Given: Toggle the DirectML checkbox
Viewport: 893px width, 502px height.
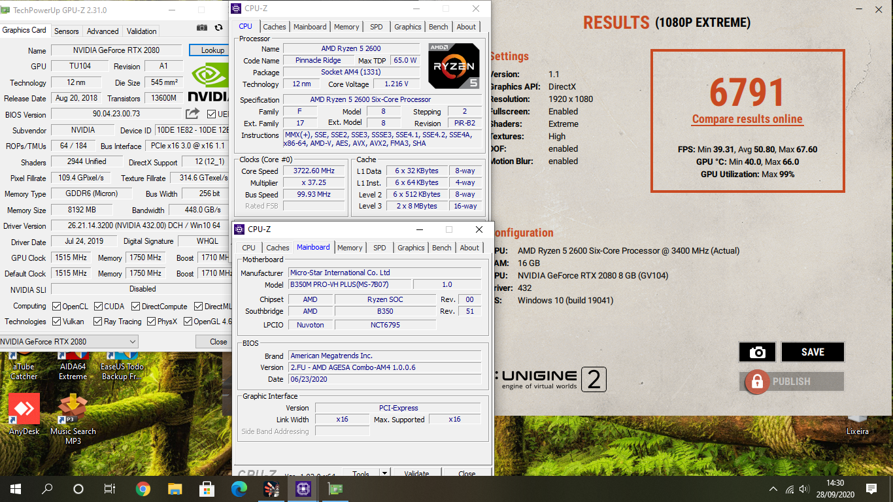Looking at the screenshot, I should [x=198, y=306].
